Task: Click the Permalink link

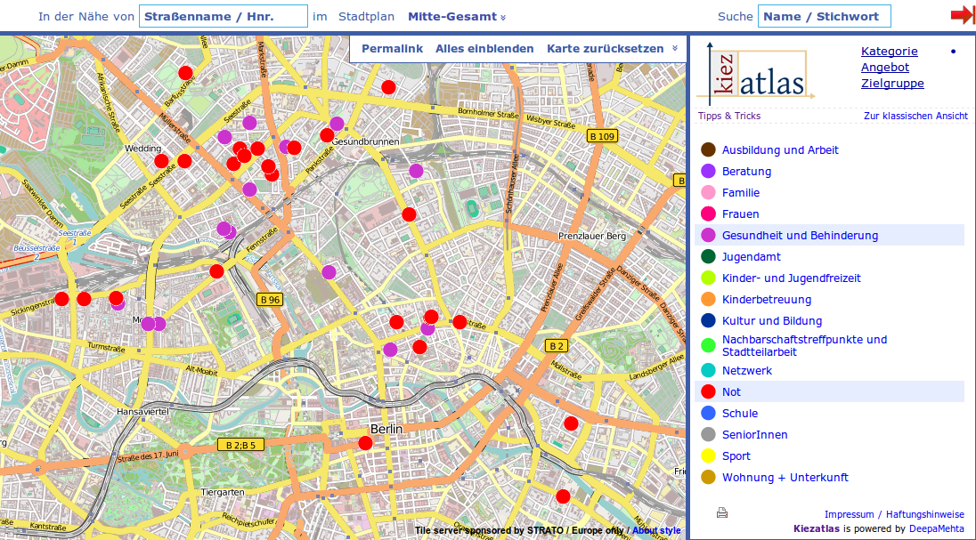Action: (x=392, y=49)
